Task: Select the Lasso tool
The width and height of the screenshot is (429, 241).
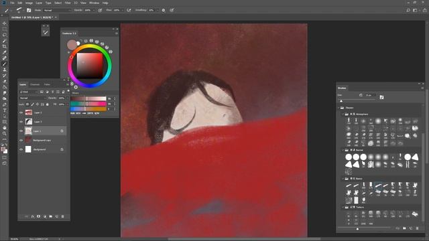Action: [x=5, y=35]
